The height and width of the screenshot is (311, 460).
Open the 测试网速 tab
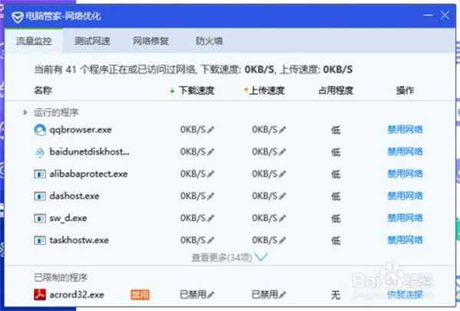click(x=93, y=41)
